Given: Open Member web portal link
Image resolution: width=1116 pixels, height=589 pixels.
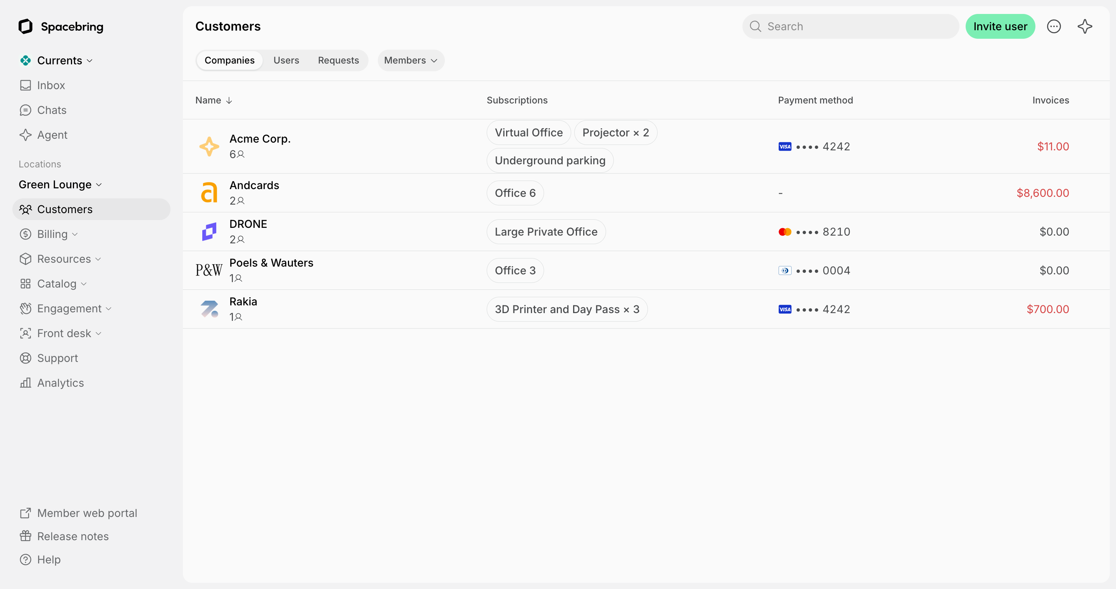Looking at the screenshot, I should click(78, 513).
